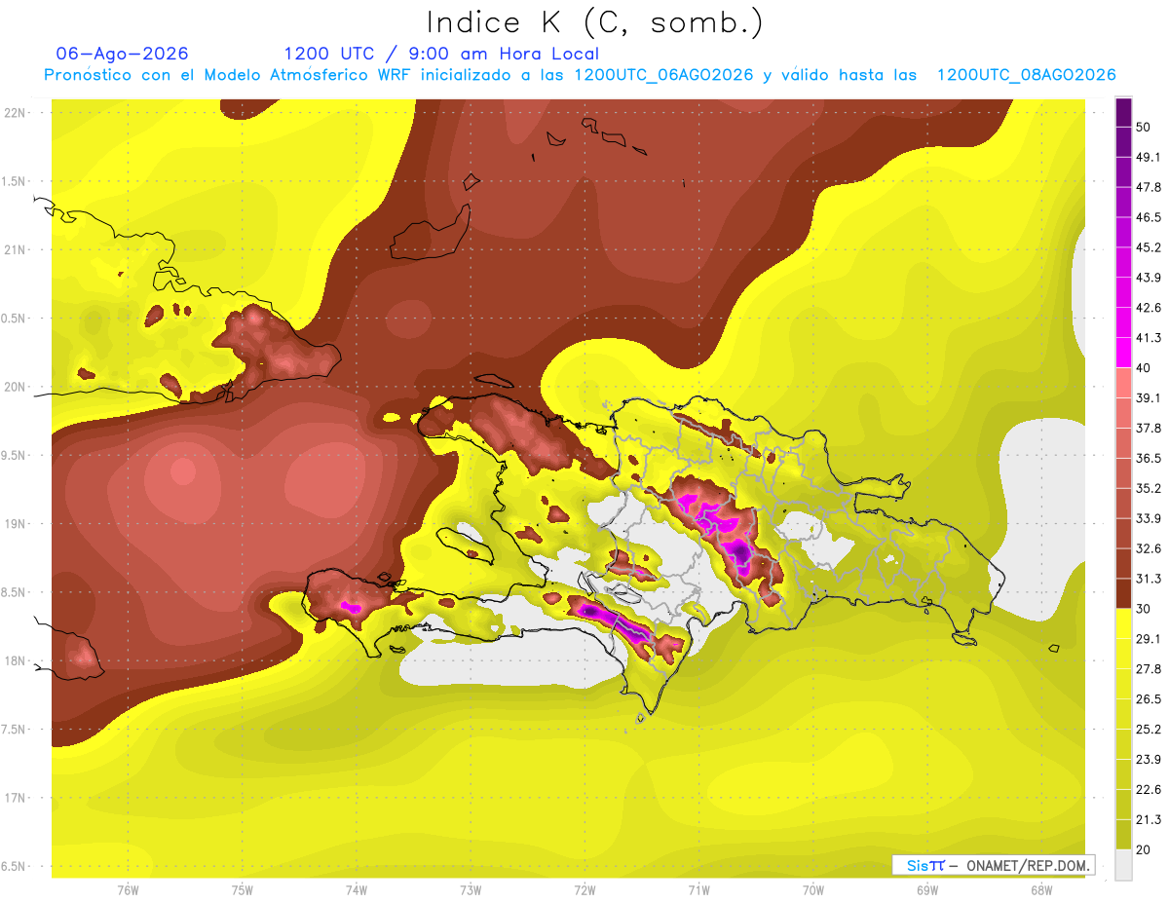
Task: Click the '20N' latitude label
Action: [16, 387]
